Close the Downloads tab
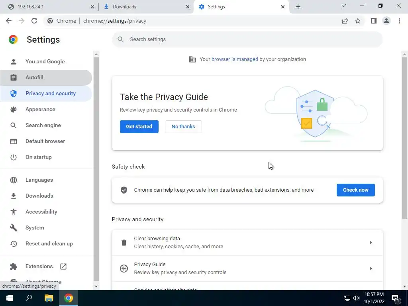 (188, 7)
